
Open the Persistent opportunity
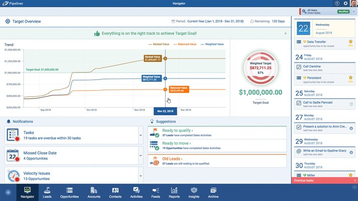(314, 77)
